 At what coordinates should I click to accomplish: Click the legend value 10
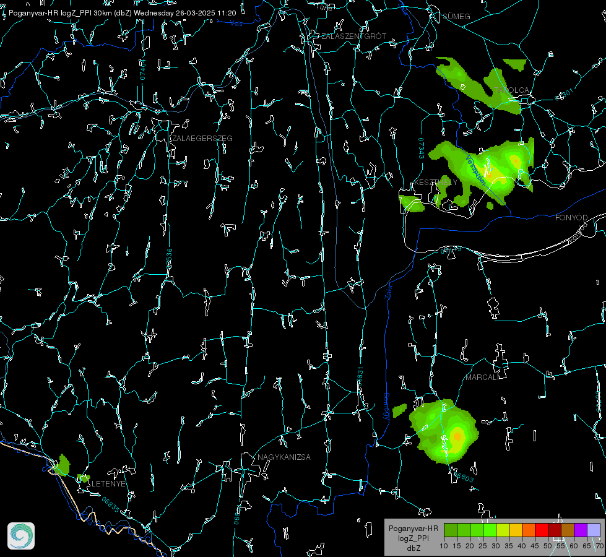click(444, 546)
